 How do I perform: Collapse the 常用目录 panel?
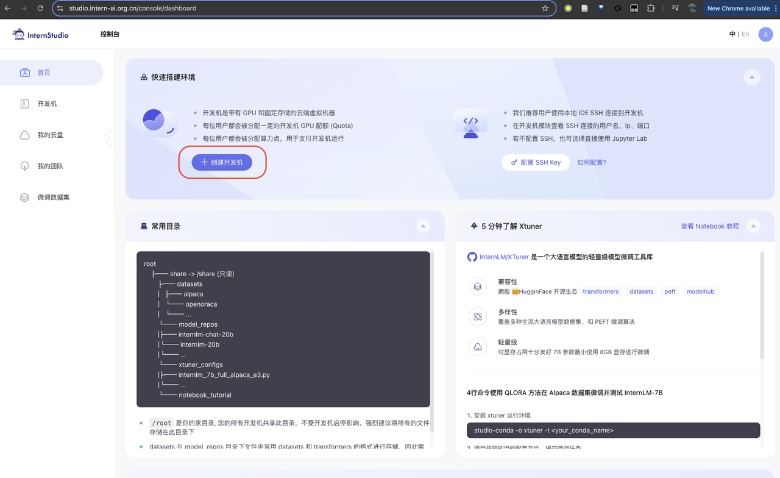coord(423,226)
